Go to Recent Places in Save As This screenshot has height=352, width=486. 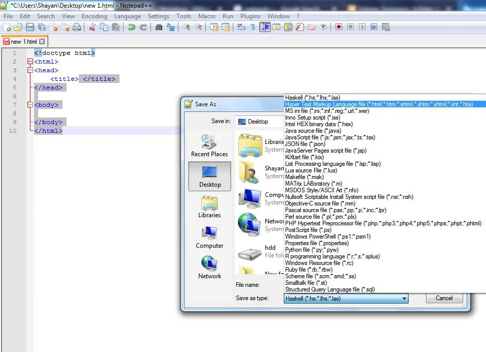(x=209, y=145)
